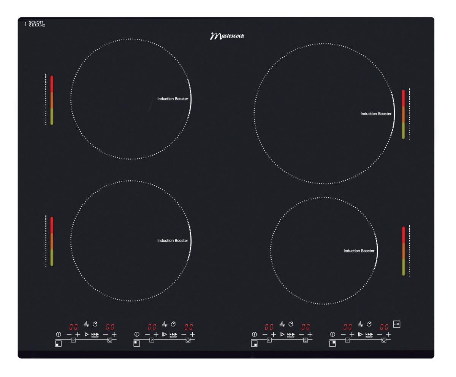Screen dimensions: 456x377
Task: Tap the key lock symbol
Action: coord(396,324)
